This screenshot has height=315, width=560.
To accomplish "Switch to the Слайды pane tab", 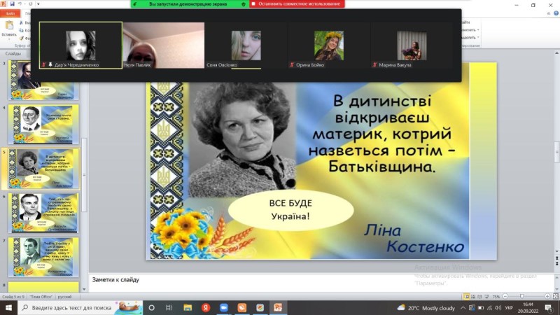I will 13,53.
